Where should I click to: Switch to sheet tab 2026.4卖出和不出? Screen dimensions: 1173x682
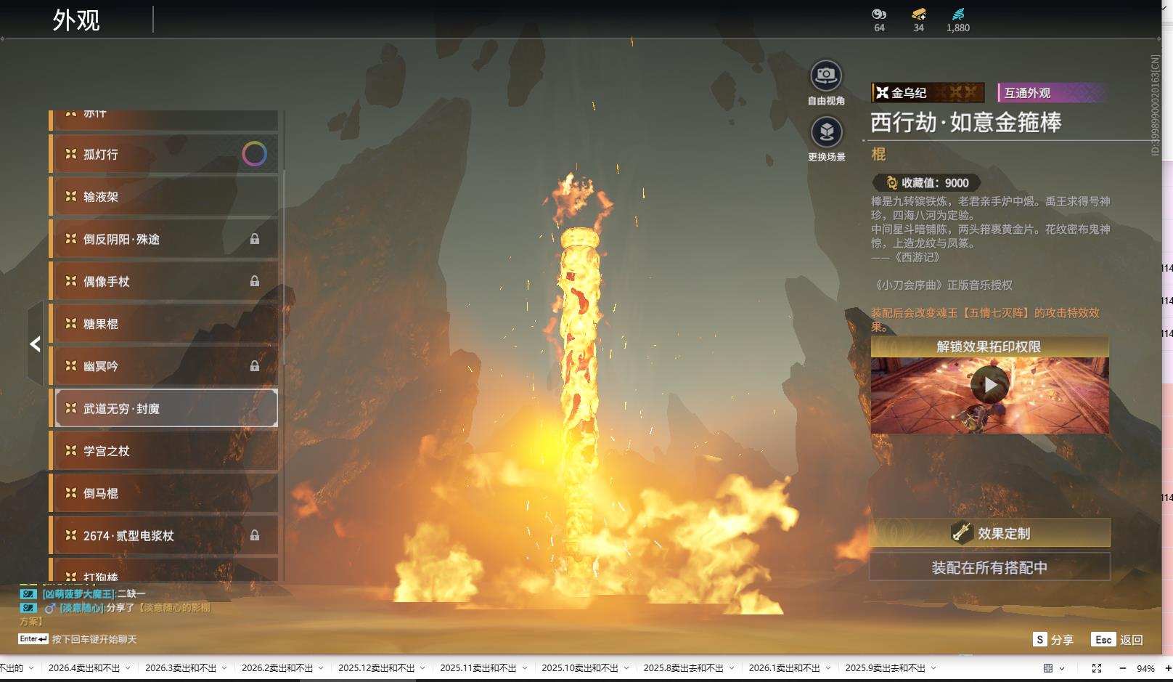[x=84, y=668]
